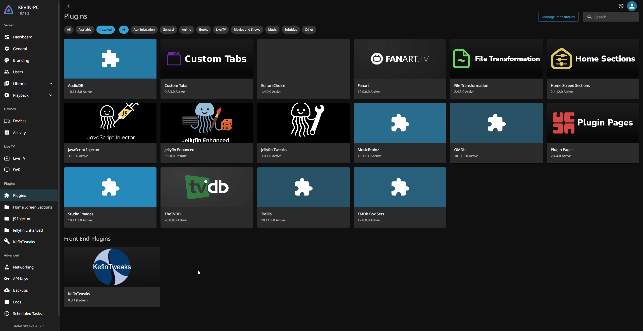
Task: Click the Users people icon
Action: (7, 72)
